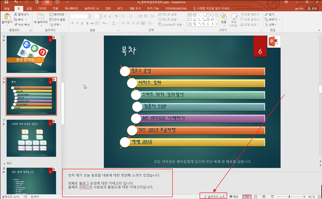
Task: Click the Save icon in quick access toolbar
Action: [6, 2]
